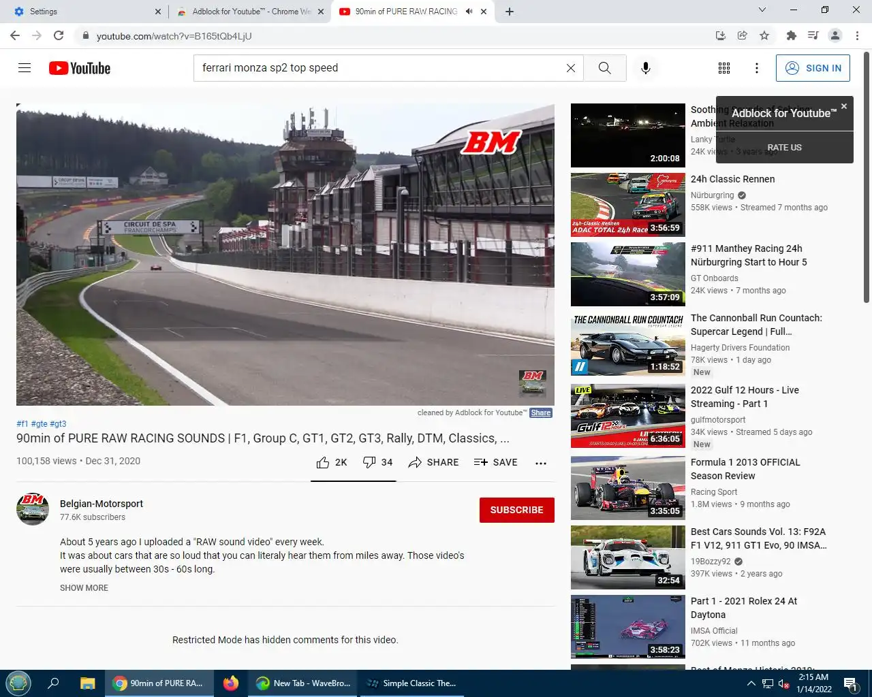872x697 pixels.
Task: Open the YouTube hamburger guide menu
Action: 25,68
